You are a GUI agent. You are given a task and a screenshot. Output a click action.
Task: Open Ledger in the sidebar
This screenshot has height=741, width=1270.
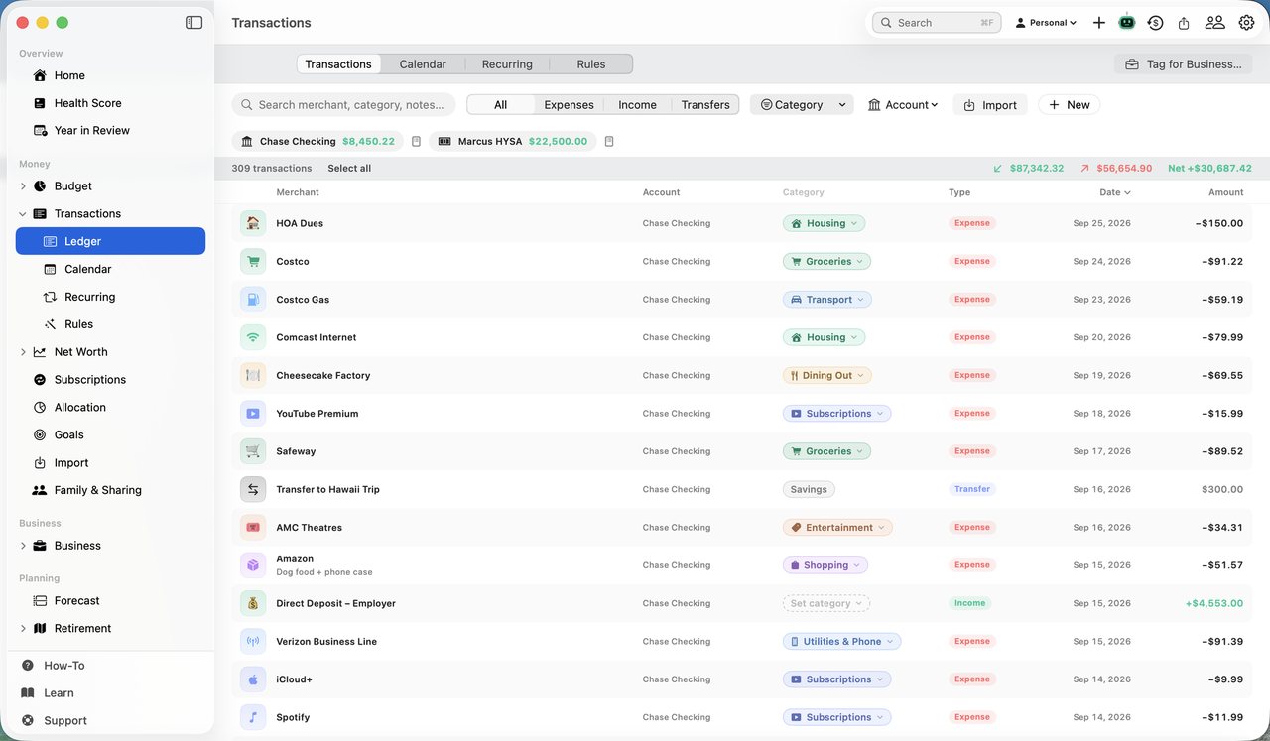[x=110, y=241]
